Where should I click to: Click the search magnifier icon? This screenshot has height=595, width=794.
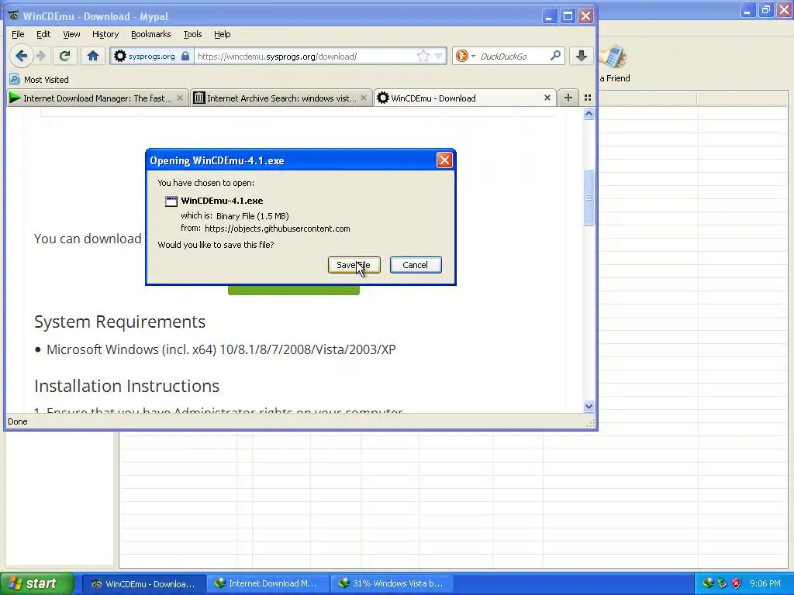pyautogui.click(x=555, y=56)
